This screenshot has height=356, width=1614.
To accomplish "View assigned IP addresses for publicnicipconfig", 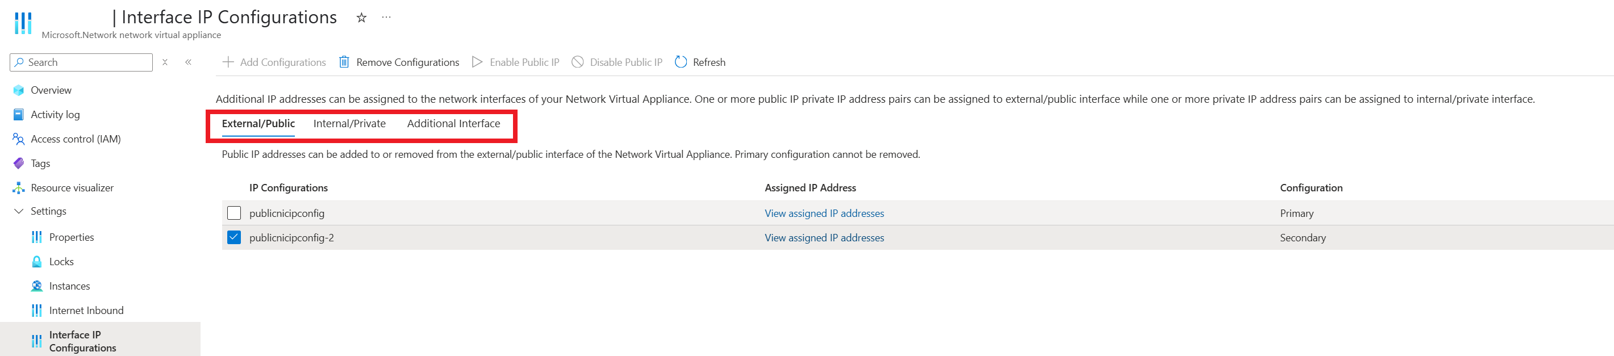I will click(x=824, y=213).
